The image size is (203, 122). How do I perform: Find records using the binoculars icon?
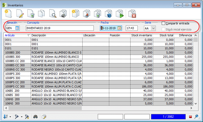(x=35, y=117)
